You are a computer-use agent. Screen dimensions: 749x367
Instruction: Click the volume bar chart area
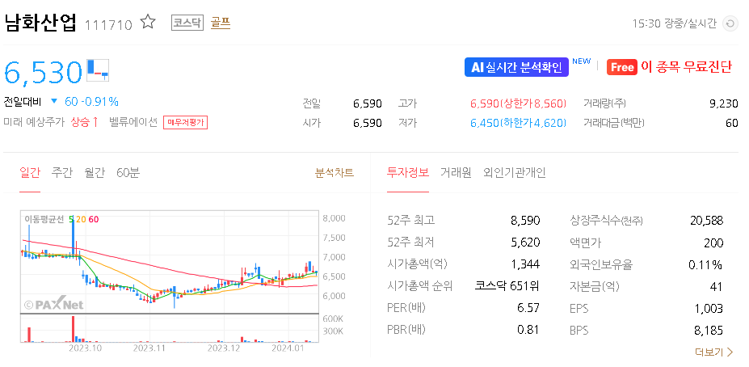(170, 329)
